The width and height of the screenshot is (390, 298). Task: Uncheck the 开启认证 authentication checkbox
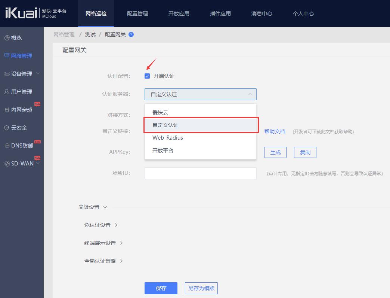tap(147, 76)
